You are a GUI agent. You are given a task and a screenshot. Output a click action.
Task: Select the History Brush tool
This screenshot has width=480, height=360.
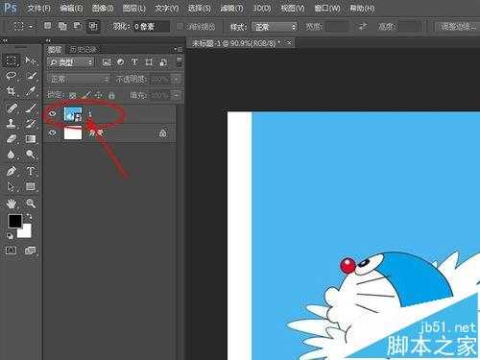pyautogui.click(x=31, y=123)
